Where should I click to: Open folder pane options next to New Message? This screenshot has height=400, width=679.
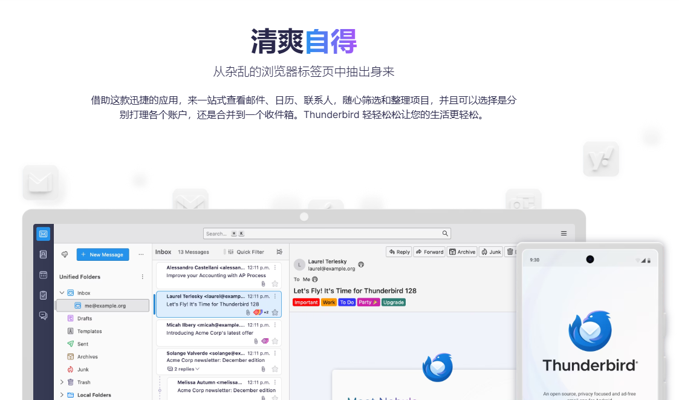point(141,254)
